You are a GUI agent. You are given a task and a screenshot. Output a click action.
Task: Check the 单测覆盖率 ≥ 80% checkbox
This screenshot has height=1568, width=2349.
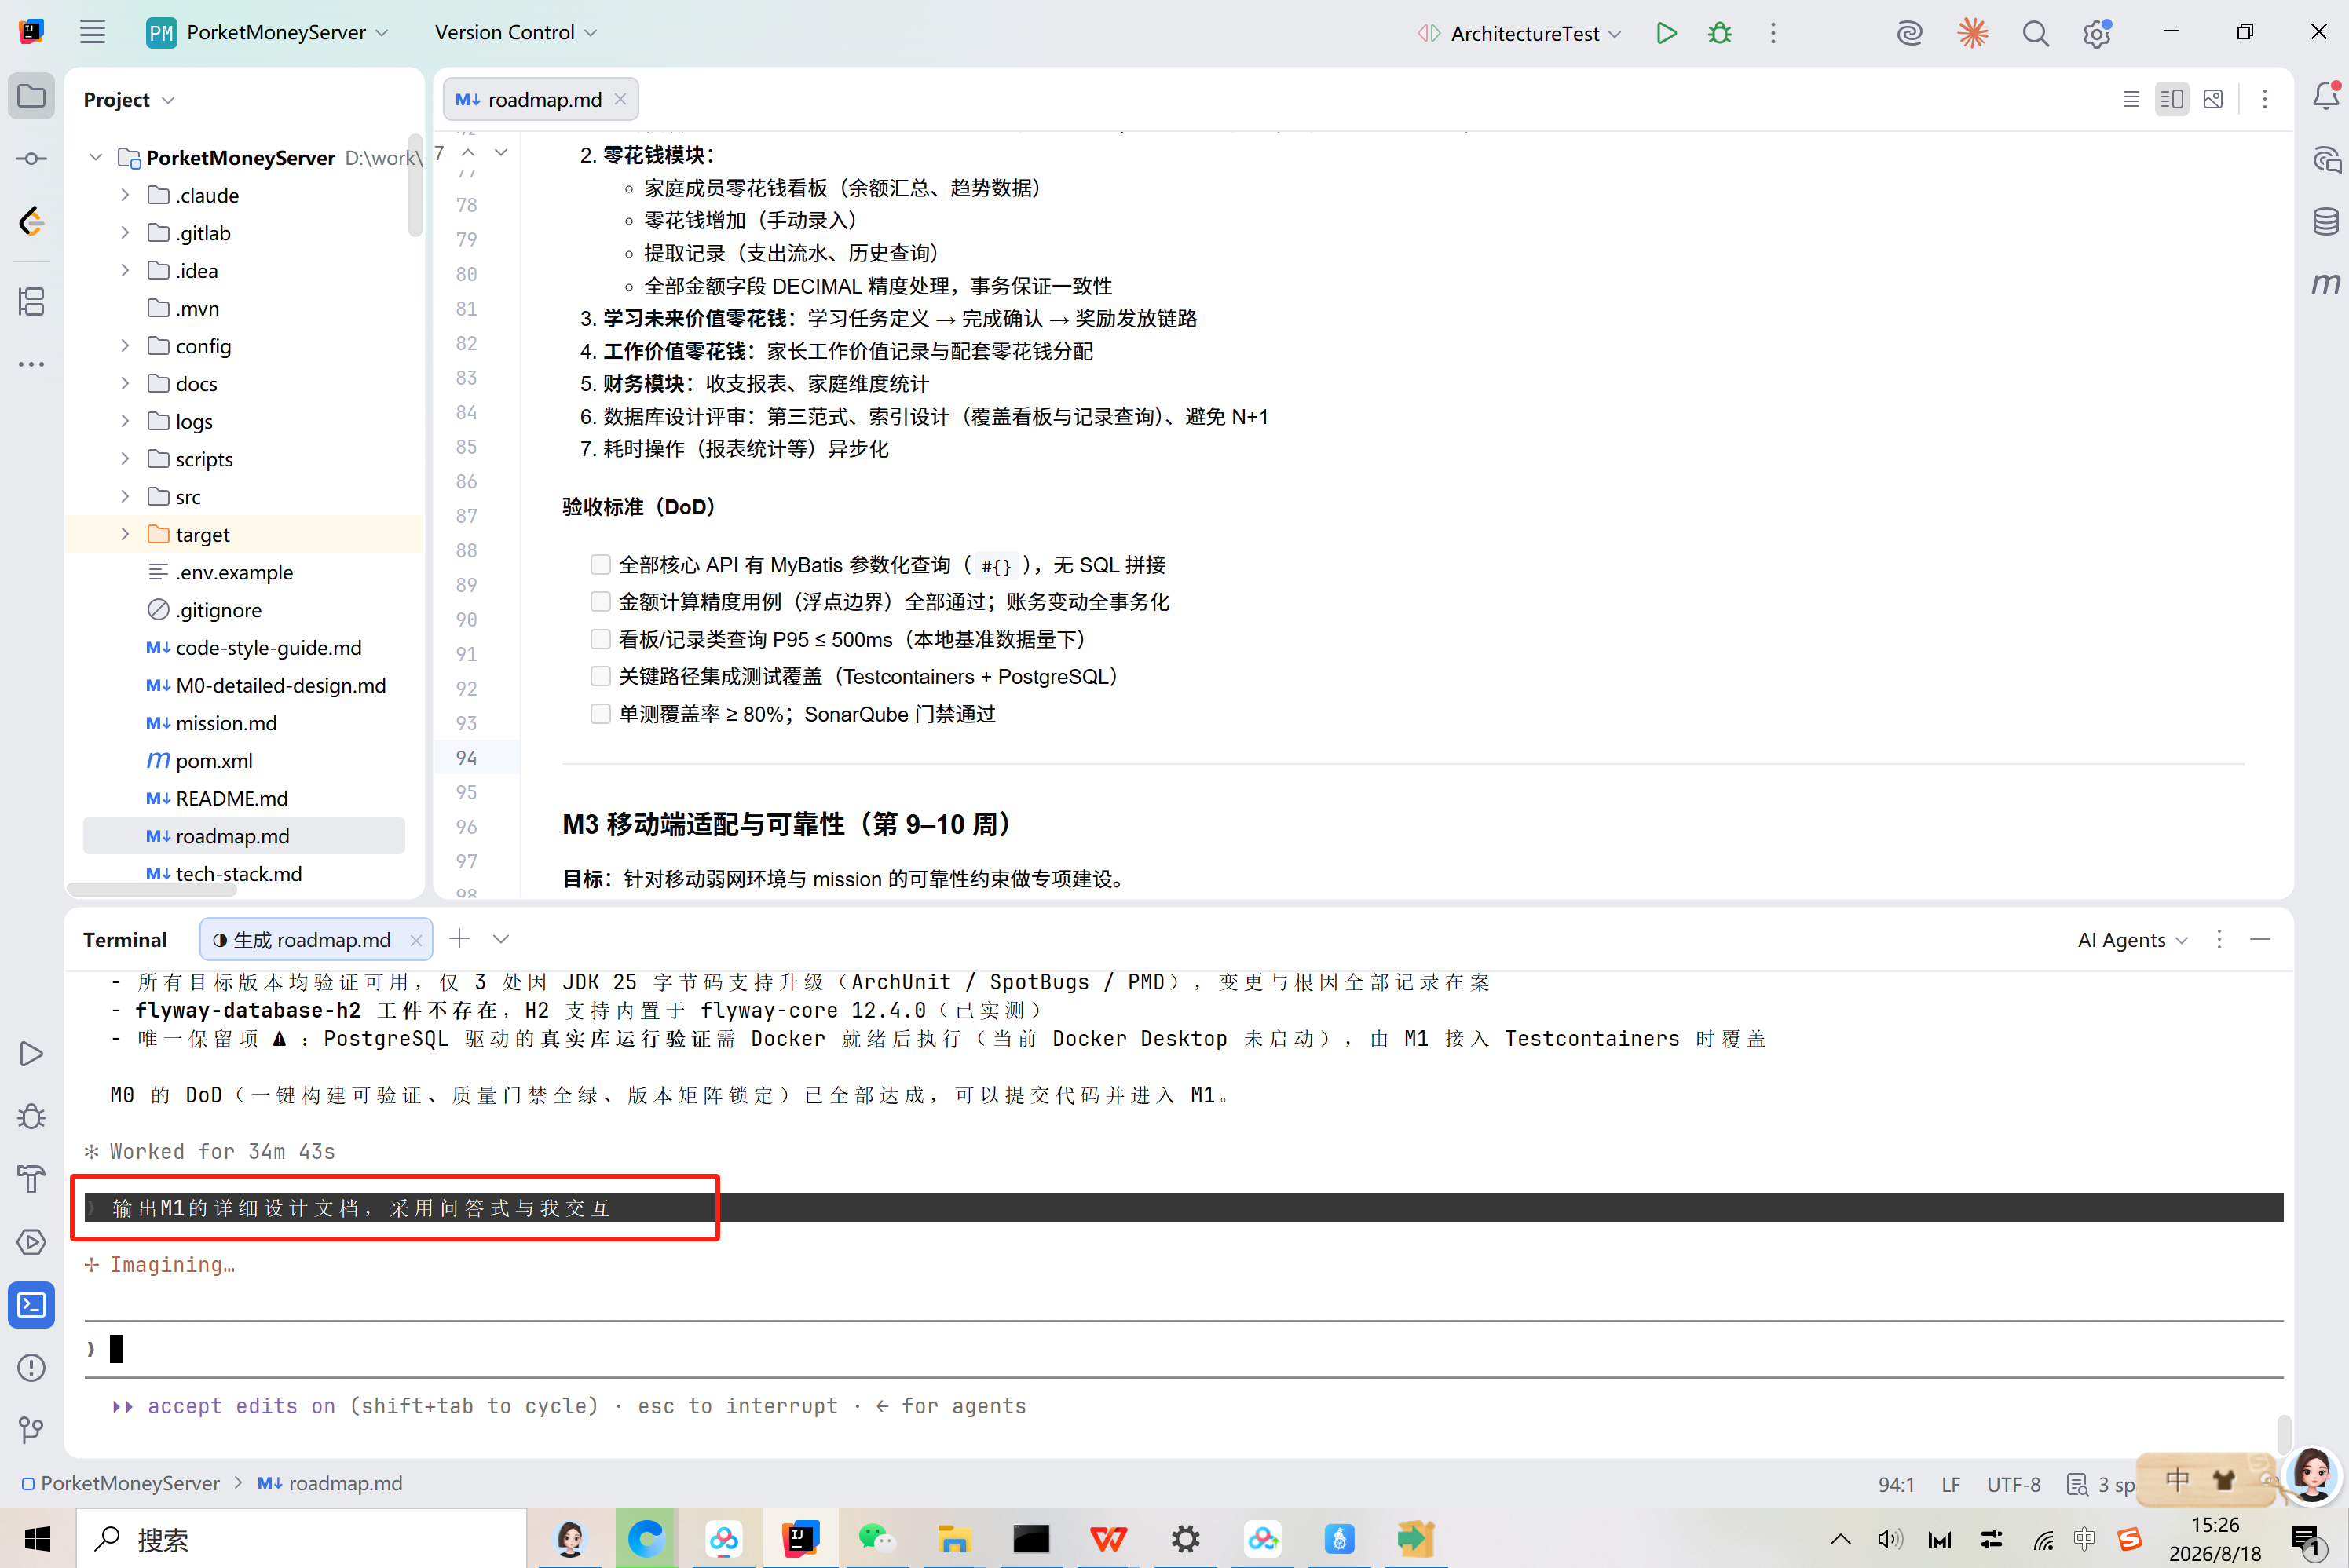click(600, 714)
